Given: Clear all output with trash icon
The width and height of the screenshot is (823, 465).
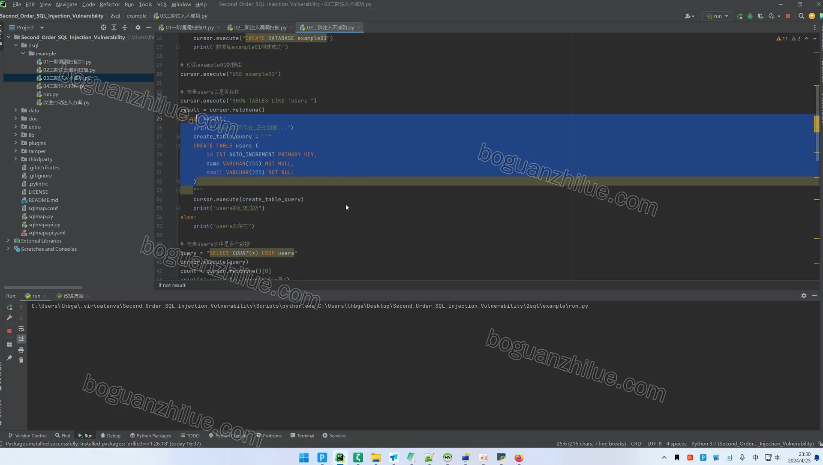Looking at the screenshot, I should (21, 360).
